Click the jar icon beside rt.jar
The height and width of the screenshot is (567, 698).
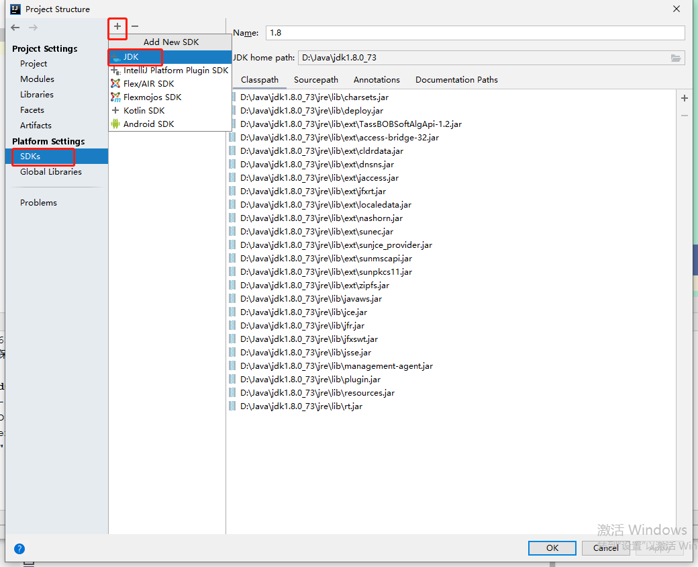pos(232,406)
